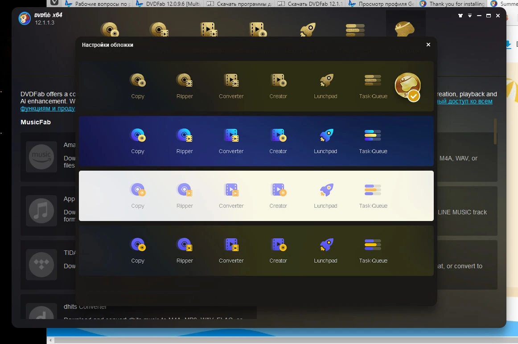Viewport: 518px width, 344px height.
Task: Click the Lunchpad rocket in the dark bottom theme row
Action: 326,245
